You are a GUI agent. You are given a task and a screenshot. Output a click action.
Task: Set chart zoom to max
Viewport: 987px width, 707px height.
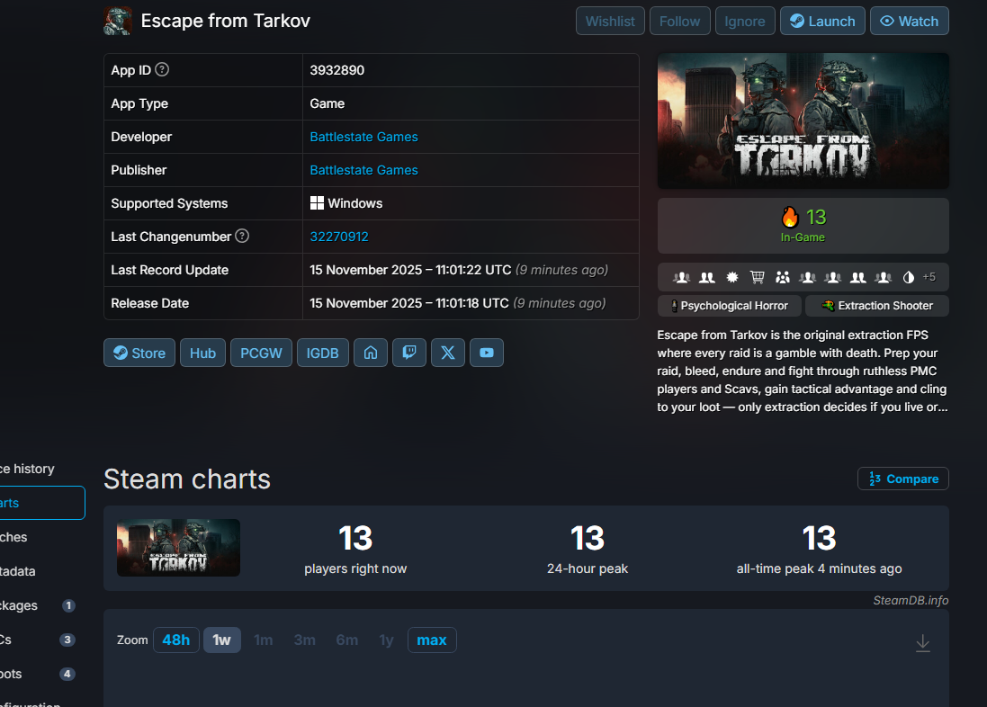tap(432, 640)
